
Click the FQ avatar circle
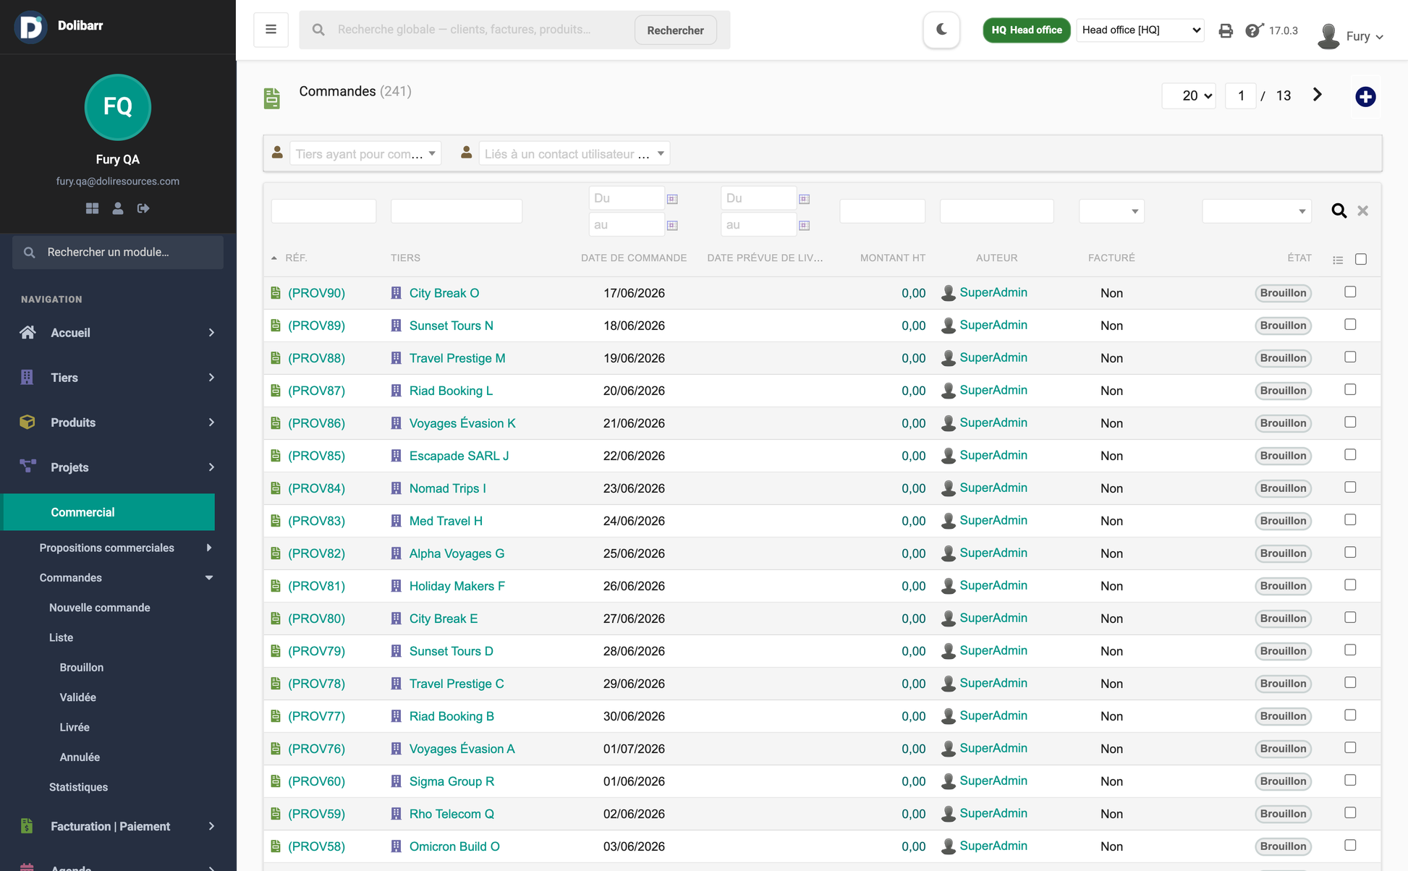pos(118,107)
